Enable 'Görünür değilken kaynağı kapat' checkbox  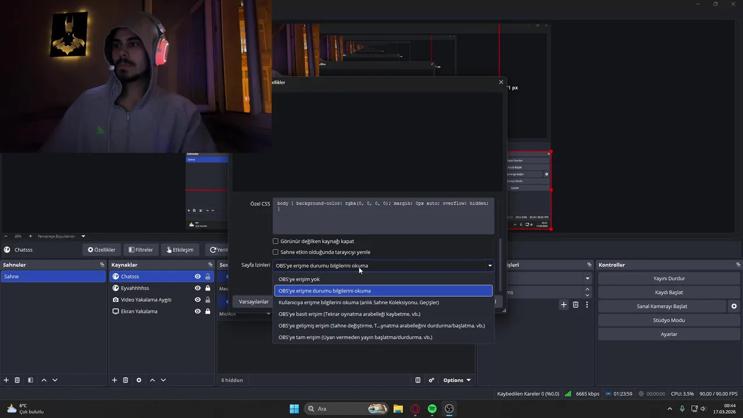click(276, 241)
